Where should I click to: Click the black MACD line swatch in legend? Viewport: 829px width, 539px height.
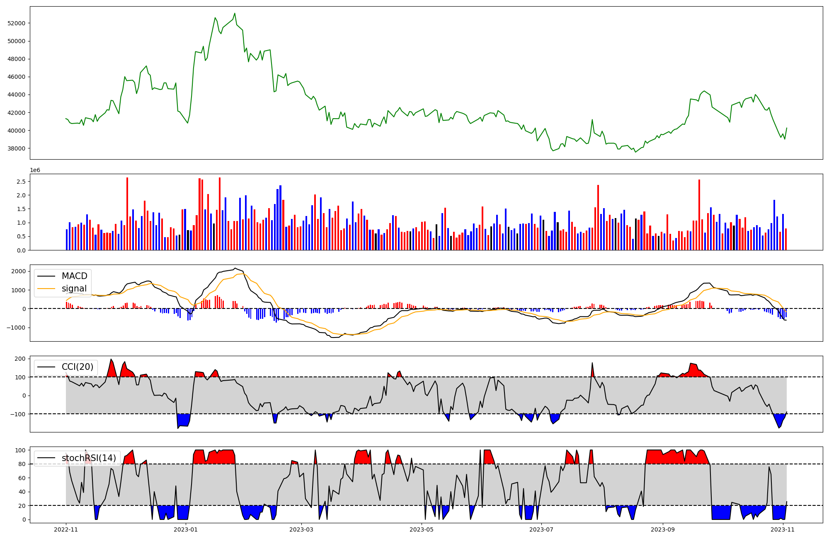pyautogui.click(x=46, y=276)
